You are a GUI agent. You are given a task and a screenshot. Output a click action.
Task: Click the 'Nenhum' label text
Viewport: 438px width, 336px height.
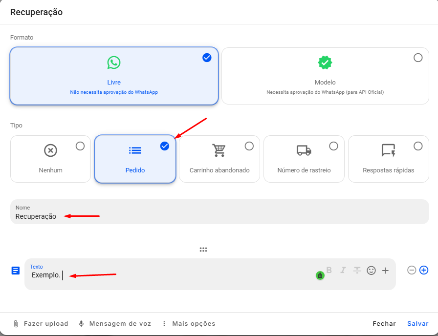pyautogui.click(x=50, y=170)
